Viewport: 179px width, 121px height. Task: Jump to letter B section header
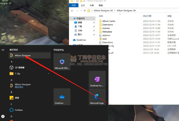(11, 92)
